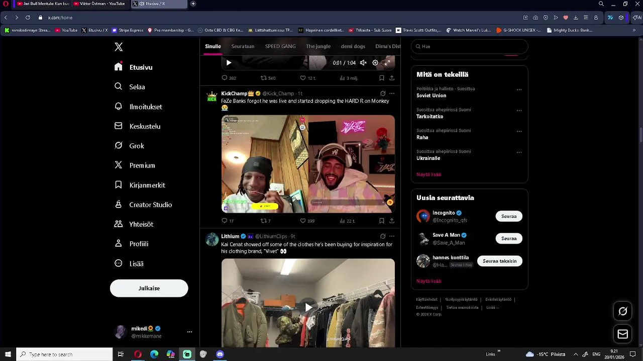Open options for Tarkoitatko trend

click(519, 110)
